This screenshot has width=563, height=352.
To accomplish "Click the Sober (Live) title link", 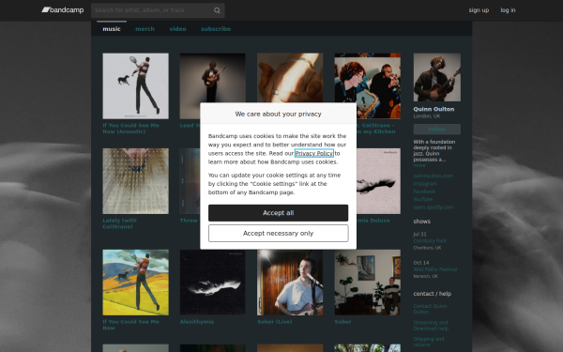I will [x=275, y=322].
